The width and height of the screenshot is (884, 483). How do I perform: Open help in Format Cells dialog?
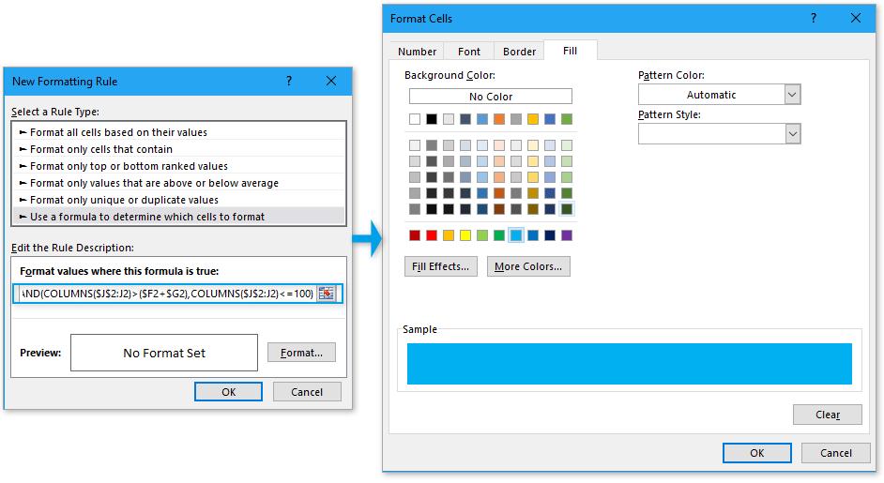pos(813,18)
